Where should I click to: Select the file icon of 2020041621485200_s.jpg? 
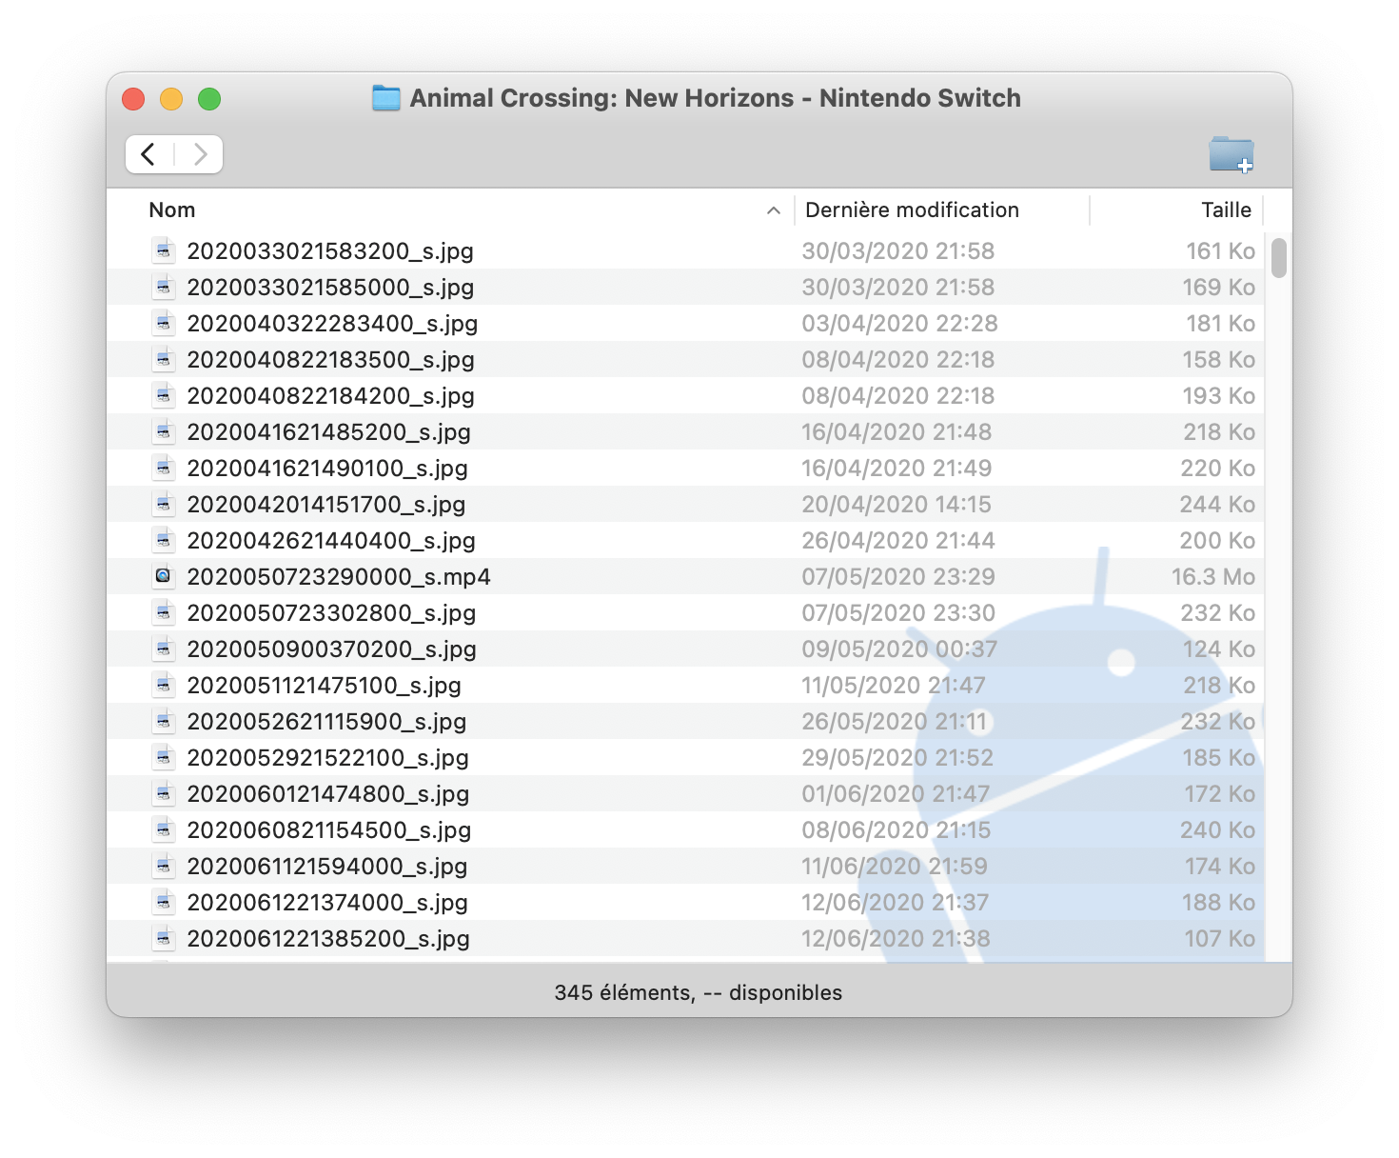pos(164,431)
